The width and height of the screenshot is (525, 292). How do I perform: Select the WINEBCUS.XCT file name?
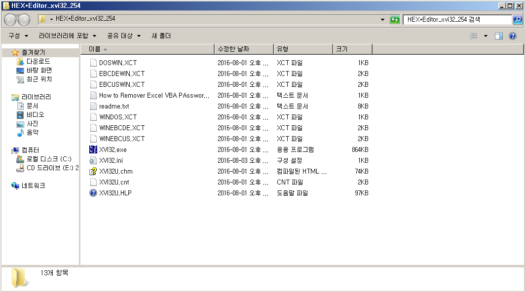pos(122,139)
